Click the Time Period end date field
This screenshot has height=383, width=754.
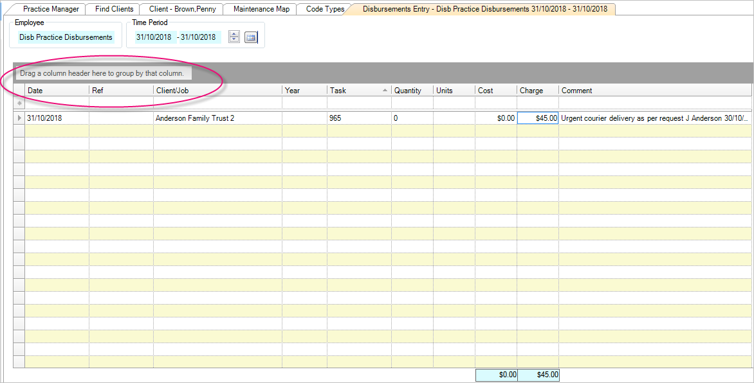pos(199,37)
